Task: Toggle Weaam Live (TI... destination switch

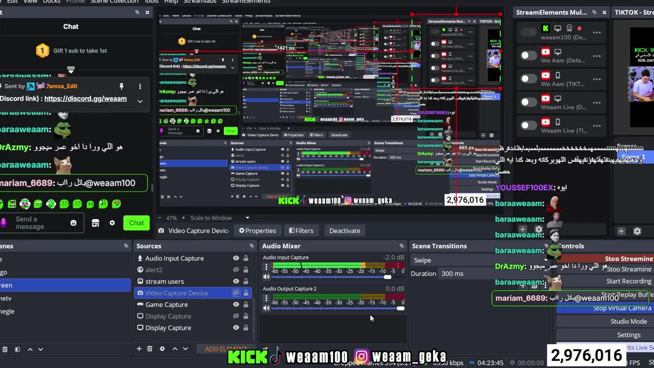Action: (528, 125)
